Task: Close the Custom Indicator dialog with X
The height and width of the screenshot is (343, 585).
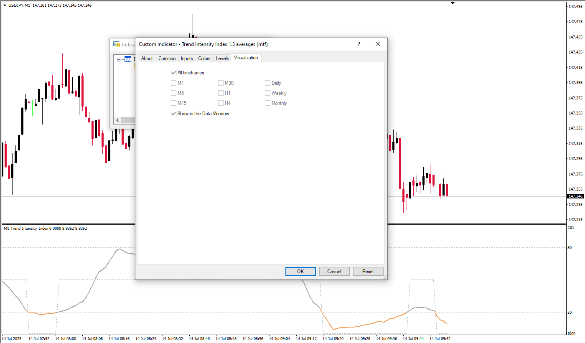Action: tap(378, 44)
